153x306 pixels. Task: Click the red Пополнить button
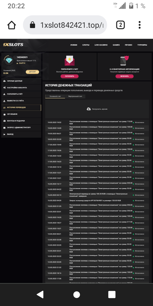(69, 76)
